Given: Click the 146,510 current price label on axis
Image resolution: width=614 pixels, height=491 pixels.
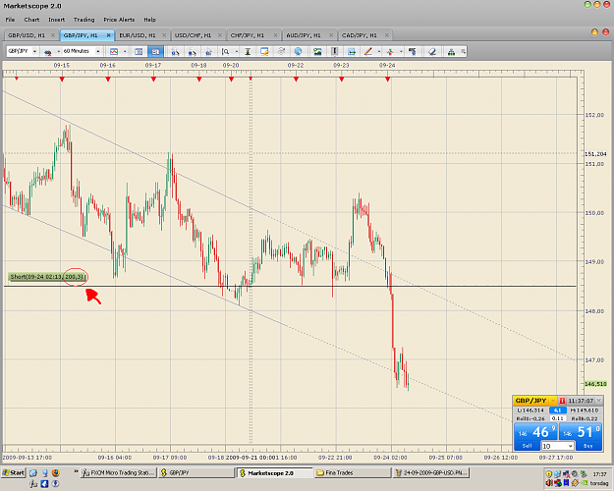Looking at the screenshot, I should tap(596, 384).
